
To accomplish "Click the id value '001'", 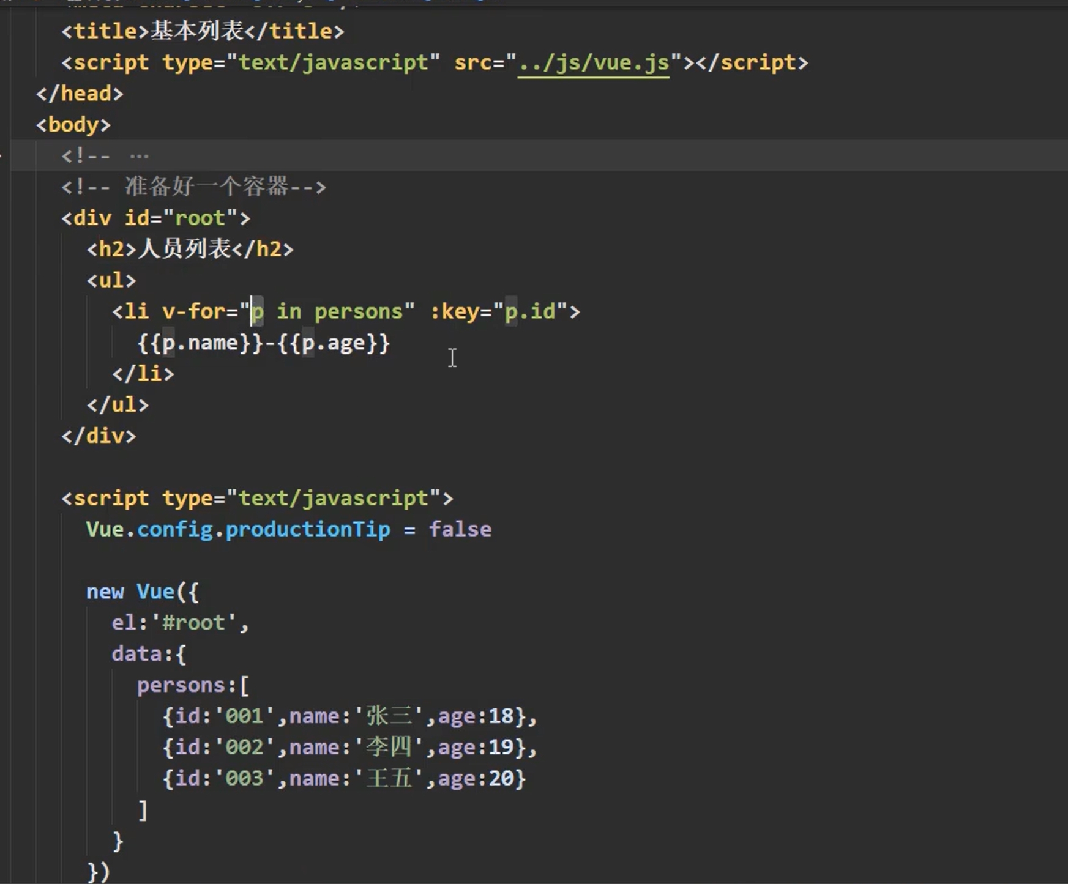I will (244, 716).
